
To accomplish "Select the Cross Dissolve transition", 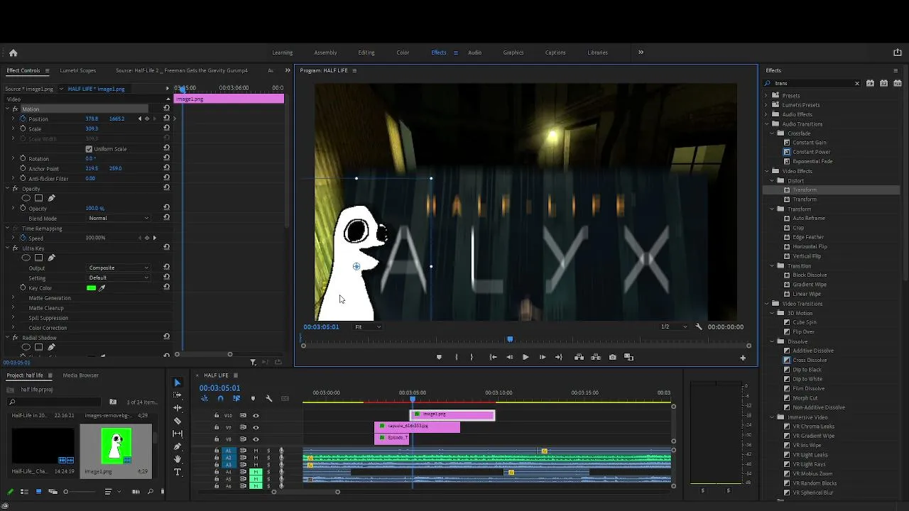I will pyautogui.click(x=810, y=361).
